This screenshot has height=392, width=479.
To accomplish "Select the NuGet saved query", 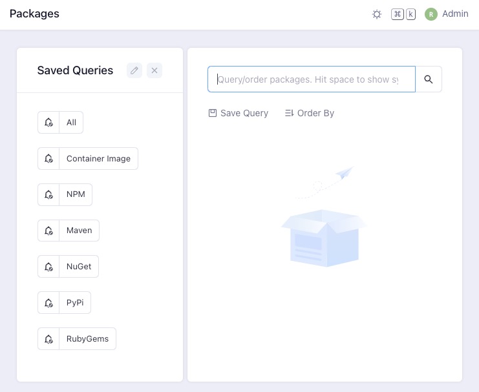I will (x=79, y=267).
